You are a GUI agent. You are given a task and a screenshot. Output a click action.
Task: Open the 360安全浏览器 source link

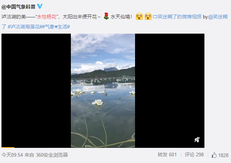point(52,155)
